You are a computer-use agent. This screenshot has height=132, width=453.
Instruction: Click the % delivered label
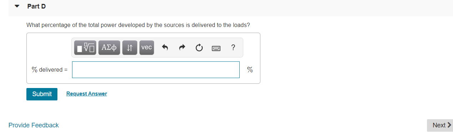50,70
